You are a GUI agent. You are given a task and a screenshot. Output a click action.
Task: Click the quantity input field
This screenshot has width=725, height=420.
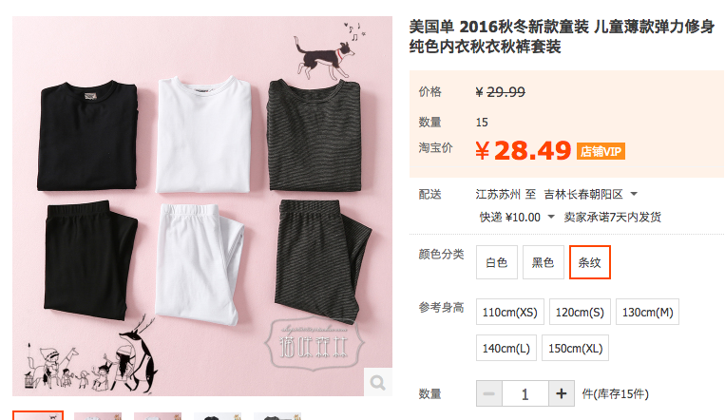[x=525, y=394]
